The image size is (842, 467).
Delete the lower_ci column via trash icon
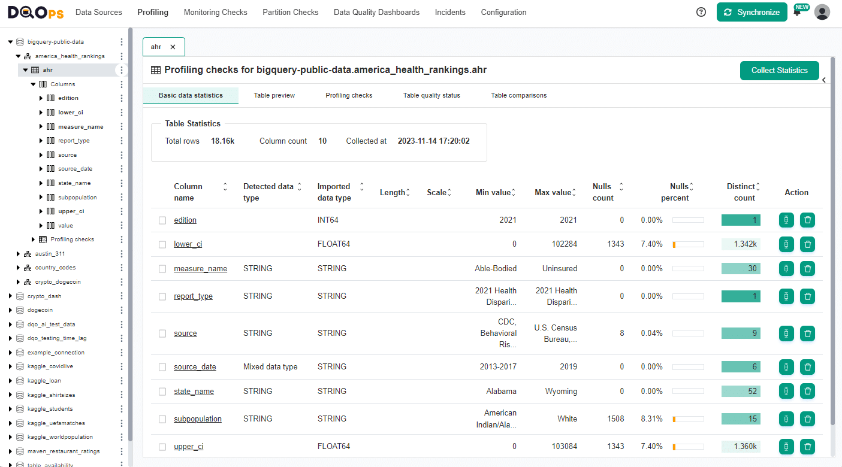point(807,244)
